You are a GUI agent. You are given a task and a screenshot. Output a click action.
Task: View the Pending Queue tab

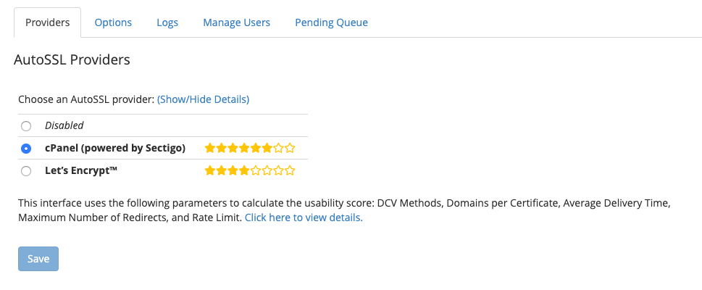pyautogui.click(x=331, y=22)
